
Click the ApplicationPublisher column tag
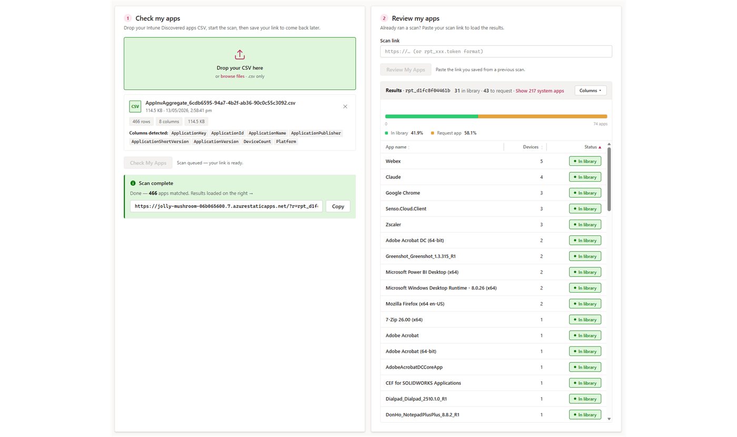(x=316, y=133)
